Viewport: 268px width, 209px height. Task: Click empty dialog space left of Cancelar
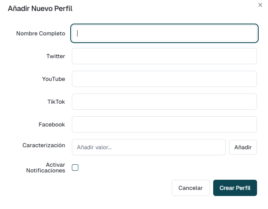pos(102,188)
